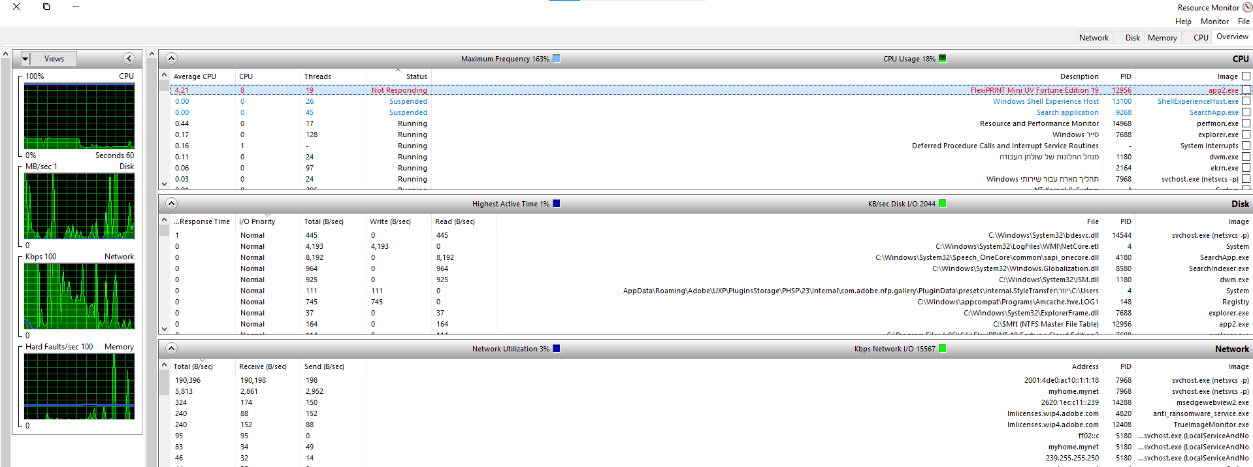This screenshot has height=467, width=1253.
Task: Tick the checkbox for app2.exe
Action: click(x=1246, y=90)
